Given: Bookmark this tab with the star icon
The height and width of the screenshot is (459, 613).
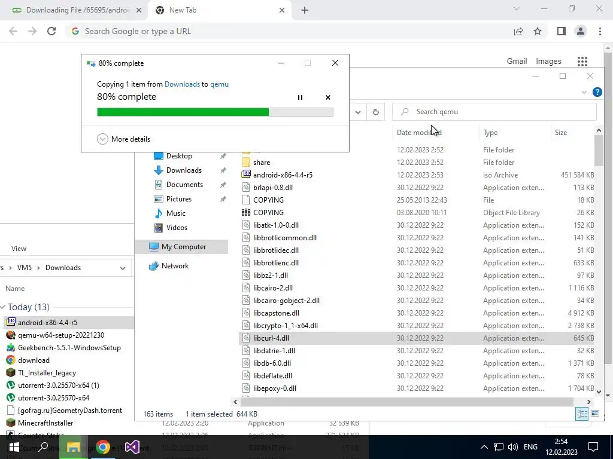Looking at the screenshot, I should (x=538, y=31).
